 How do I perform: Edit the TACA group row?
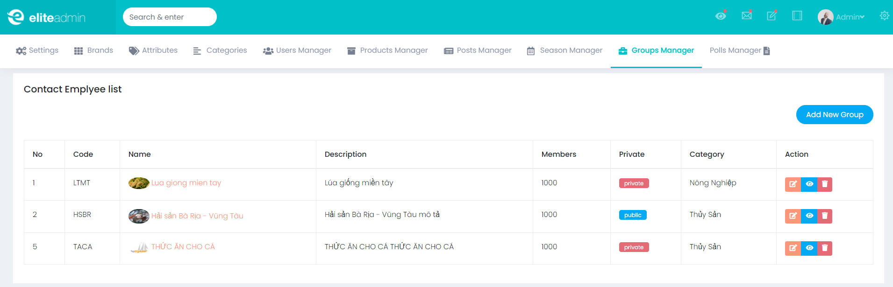click(x=793, y=248)
